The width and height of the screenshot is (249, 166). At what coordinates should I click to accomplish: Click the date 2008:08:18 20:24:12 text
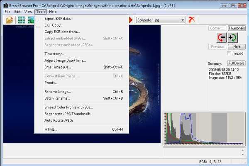pyautogui.click(x=224, y=70)
